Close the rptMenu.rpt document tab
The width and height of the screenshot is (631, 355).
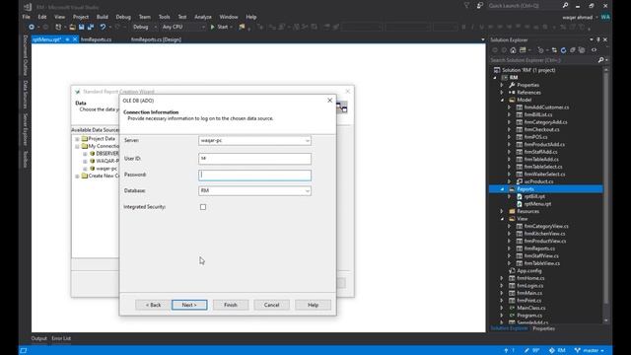(75, 39)
